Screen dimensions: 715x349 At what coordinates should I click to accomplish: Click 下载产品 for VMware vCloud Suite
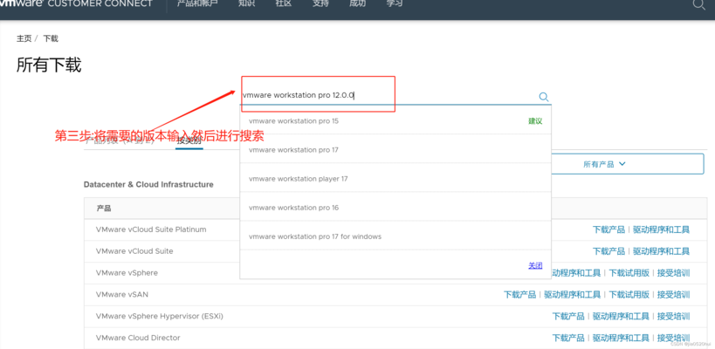608,251
